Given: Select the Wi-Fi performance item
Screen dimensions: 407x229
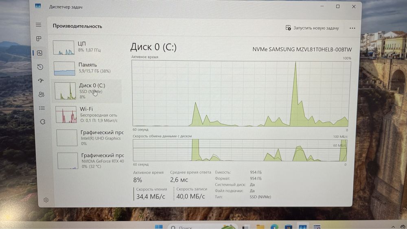Looking at the screenshot, I should click(88, 114).
